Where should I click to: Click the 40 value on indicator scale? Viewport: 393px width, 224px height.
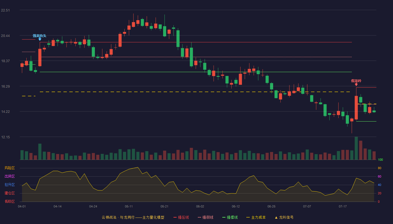coord(380,185)
